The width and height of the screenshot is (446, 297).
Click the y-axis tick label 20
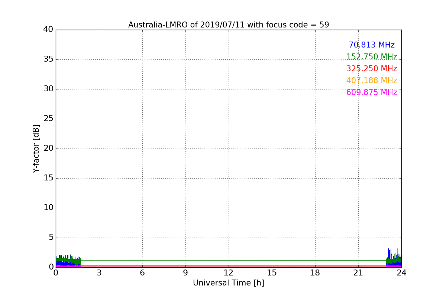[x=48, y=148]
